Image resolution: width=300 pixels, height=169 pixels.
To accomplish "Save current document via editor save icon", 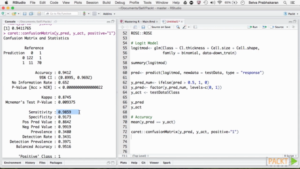I will tap(143, 27).
